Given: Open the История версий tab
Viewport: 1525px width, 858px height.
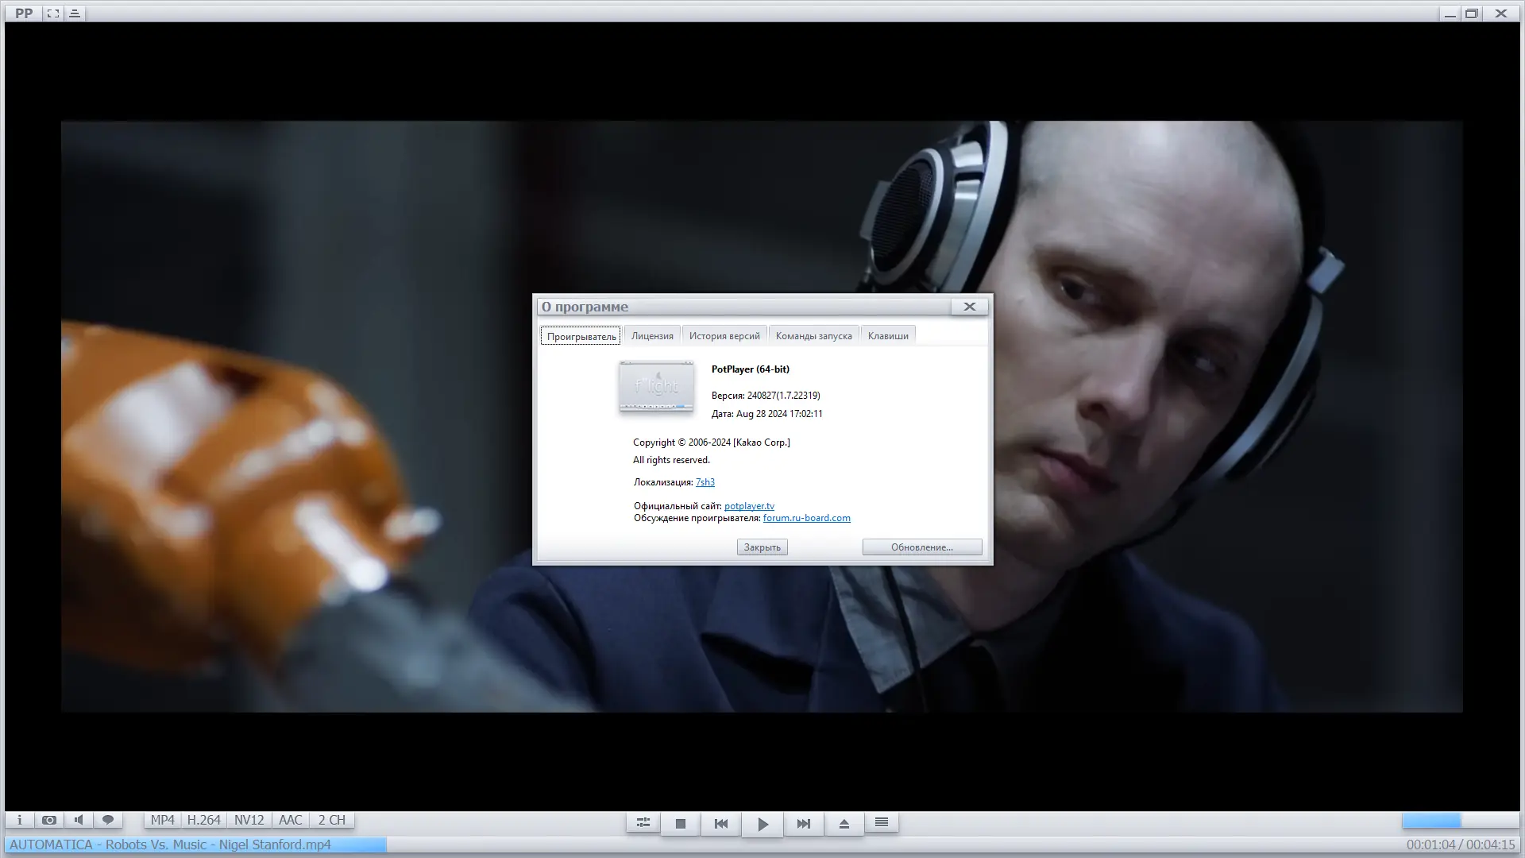Looking at the screenshot, I should 724,336.
